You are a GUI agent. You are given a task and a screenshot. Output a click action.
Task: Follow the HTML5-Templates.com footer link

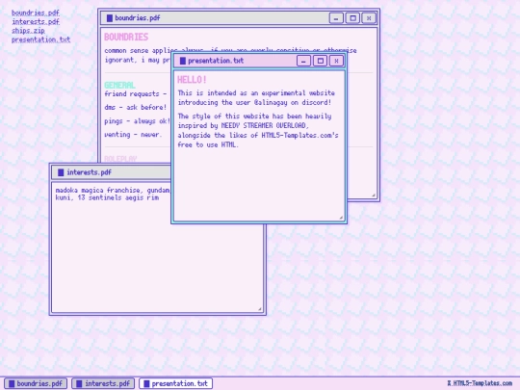pyautogui.click(x=480, y=383)
